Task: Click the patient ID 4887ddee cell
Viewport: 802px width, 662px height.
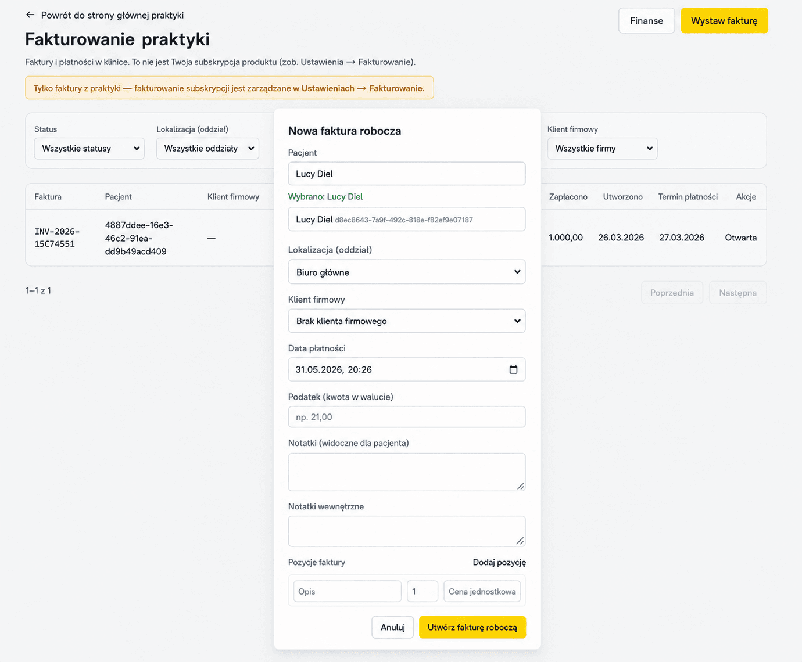Action: point(139,238)
